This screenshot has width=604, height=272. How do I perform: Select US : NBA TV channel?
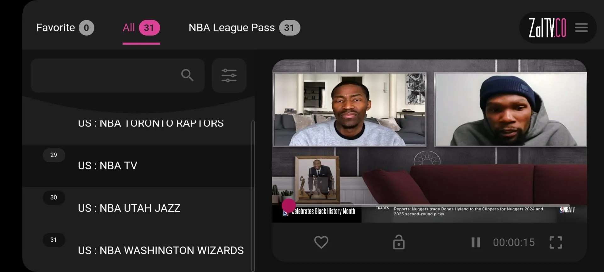click(138, 166)
